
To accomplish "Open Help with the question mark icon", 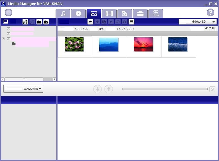I will click(x=210, y=12).
